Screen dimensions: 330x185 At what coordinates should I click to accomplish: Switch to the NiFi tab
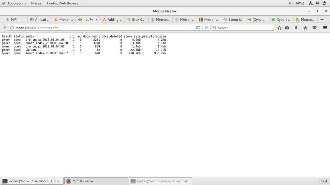(14, 19)
